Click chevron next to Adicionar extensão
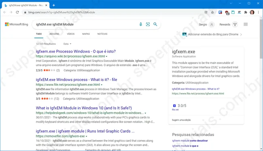The width and height of the screenshot is (263, 151). (x=241, y=34)
